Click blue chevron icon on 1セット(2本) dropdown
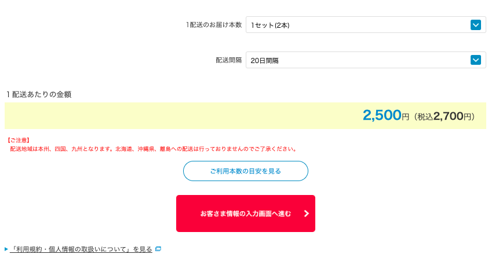Image resolution: width=499 pixels, height=265 pixels. (475, 25)
